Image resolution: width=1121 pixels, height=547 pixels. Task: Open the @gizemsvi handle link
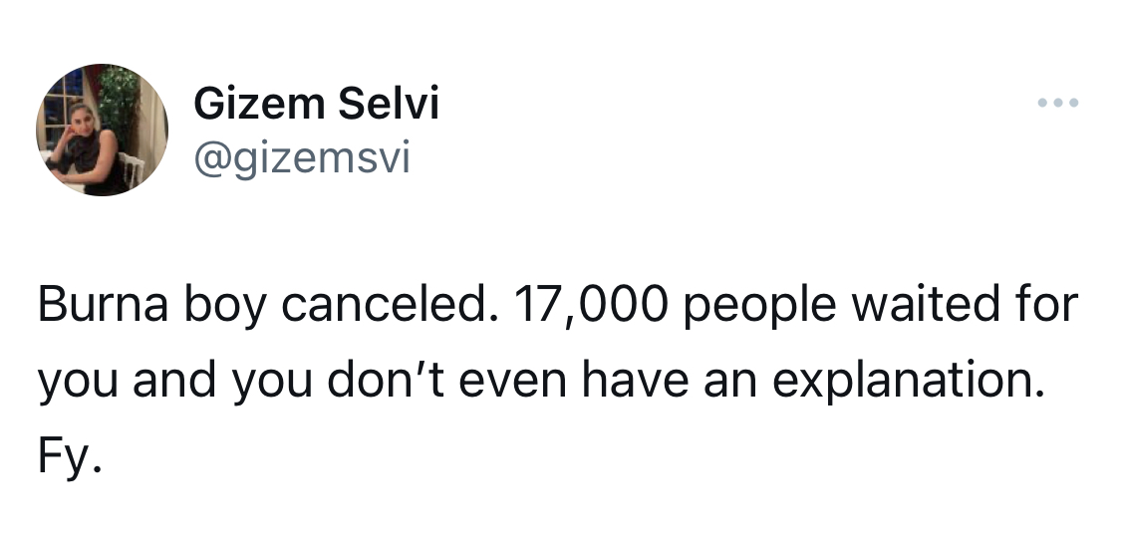click(x=302, y=158)
